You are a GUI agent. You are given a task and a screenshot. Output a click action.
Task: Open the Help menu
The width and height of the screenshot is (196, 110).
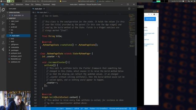pos(54,4)
